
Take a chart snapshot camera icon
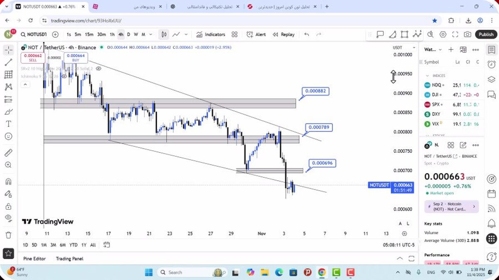pyautogui.click(x=468, y=34)
